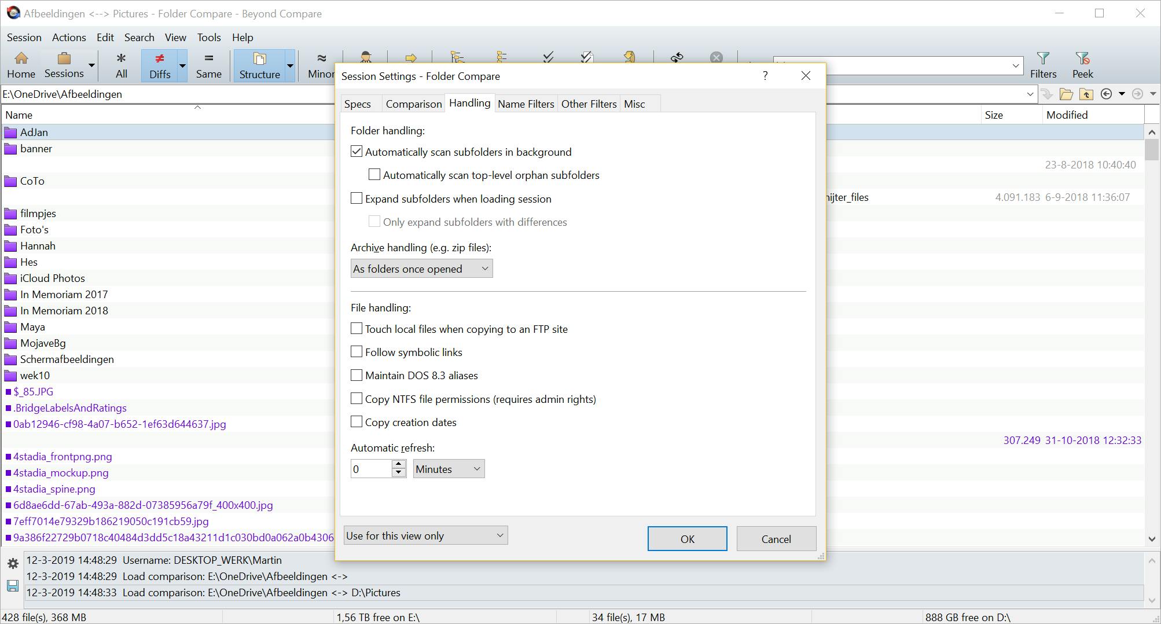The height and width of the screenshot is (624, 1161).
Task: Close the Session Settings dialog
Action: click(x=806, y=76)
